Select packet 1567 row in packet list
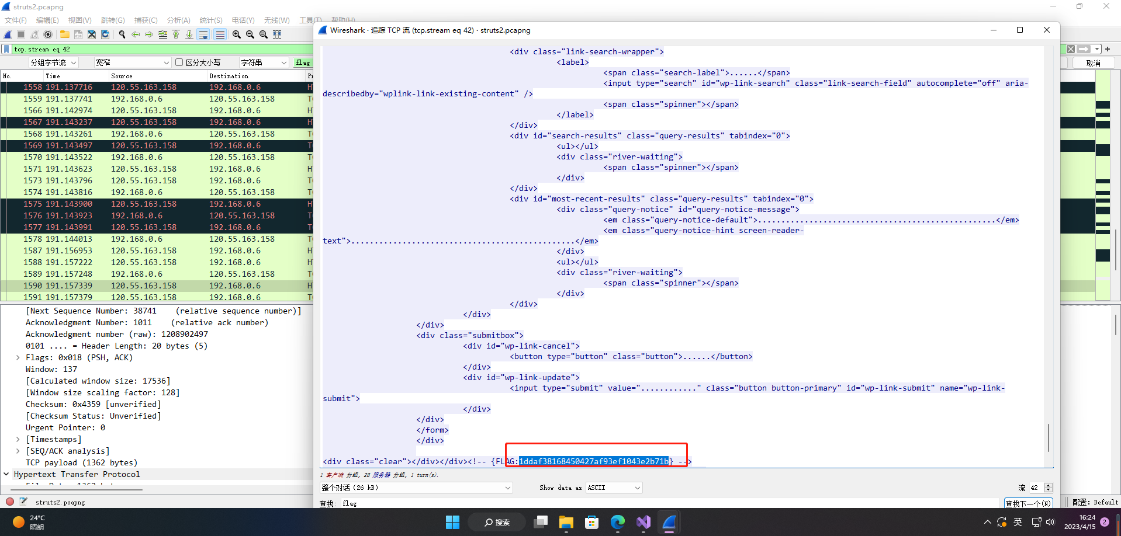Screen dimensions: 1121x536 [x=157, y=122]
